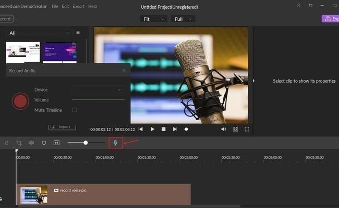Screen dimensions: 339x208
Task: Click the timeline zoom slider handle
Action: pos(86,142)
